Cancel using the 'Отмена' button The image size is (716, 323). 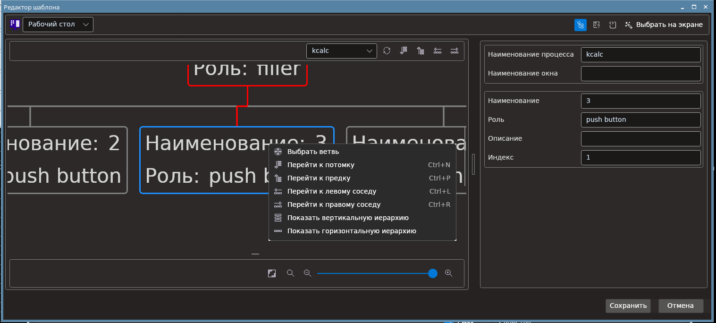tap(681, 306)
